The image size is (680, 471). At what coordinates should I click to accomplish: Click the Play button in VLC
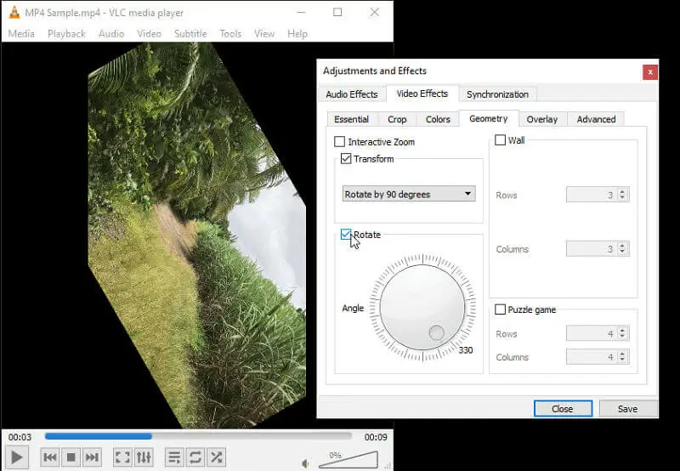click(x=17, y=457)
